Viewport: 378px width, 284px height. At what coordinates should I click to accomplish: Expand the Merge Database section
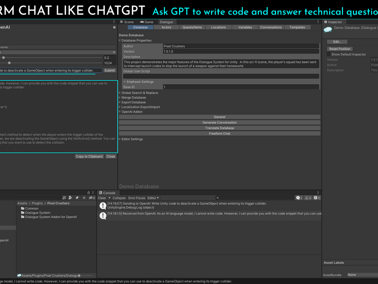click(x=120, y=98)
